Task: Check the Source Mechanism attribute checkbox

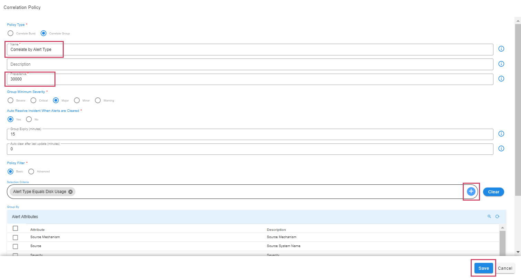Action: point(15,237)
